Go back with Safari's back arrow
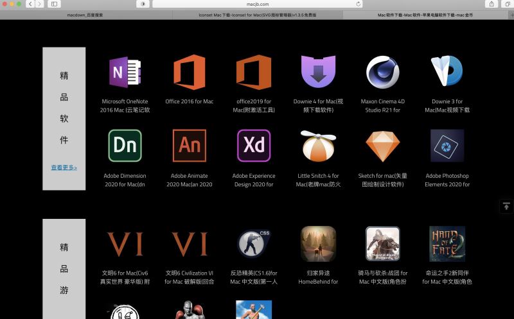514x319 pixels. pyautogui.click(x=30, y=4)
